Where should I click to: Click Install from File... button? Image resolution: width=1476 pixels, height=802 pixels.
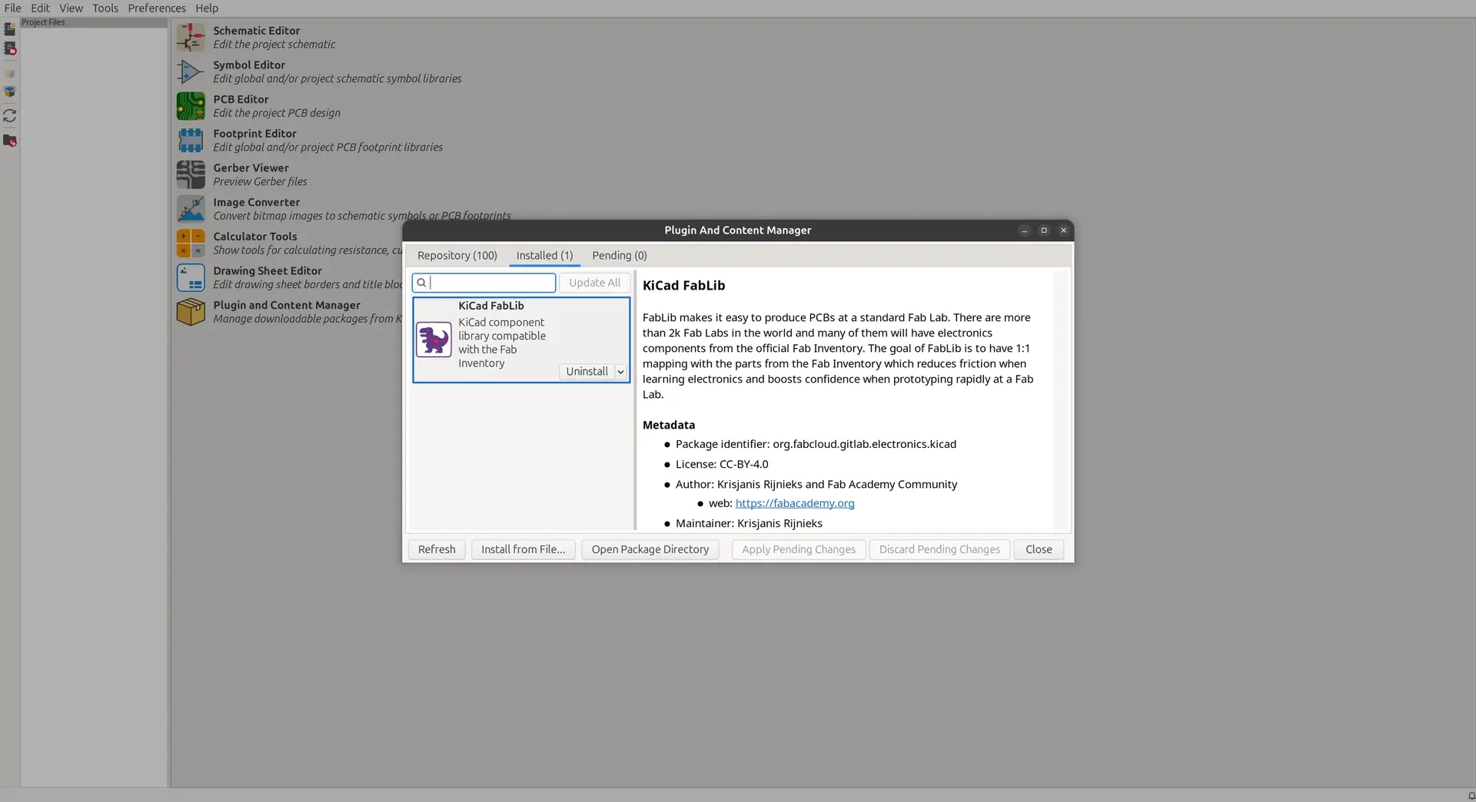[523, 549]
